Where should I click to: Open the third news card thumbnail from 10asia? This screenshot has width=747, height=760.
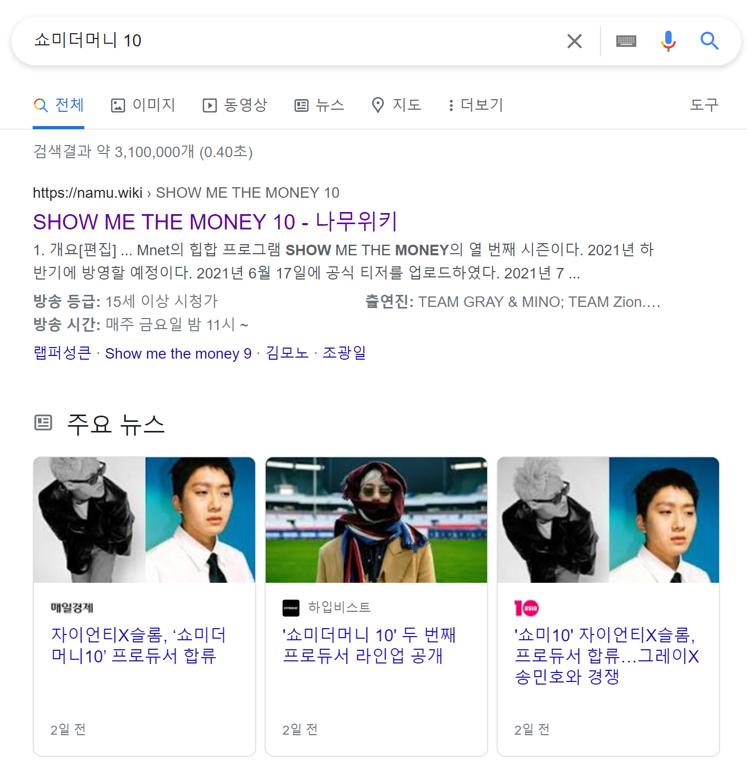608,520
